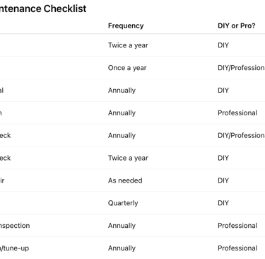Click the DIY cell in the As needed row

point(223,180)
